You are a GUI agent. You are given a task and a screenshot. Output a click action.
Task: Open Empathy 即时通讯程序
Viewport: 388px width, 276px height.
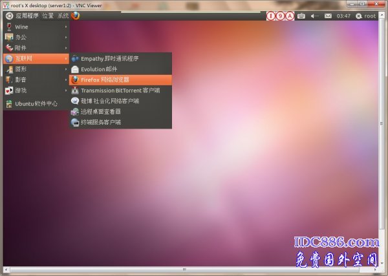[120, 58]
